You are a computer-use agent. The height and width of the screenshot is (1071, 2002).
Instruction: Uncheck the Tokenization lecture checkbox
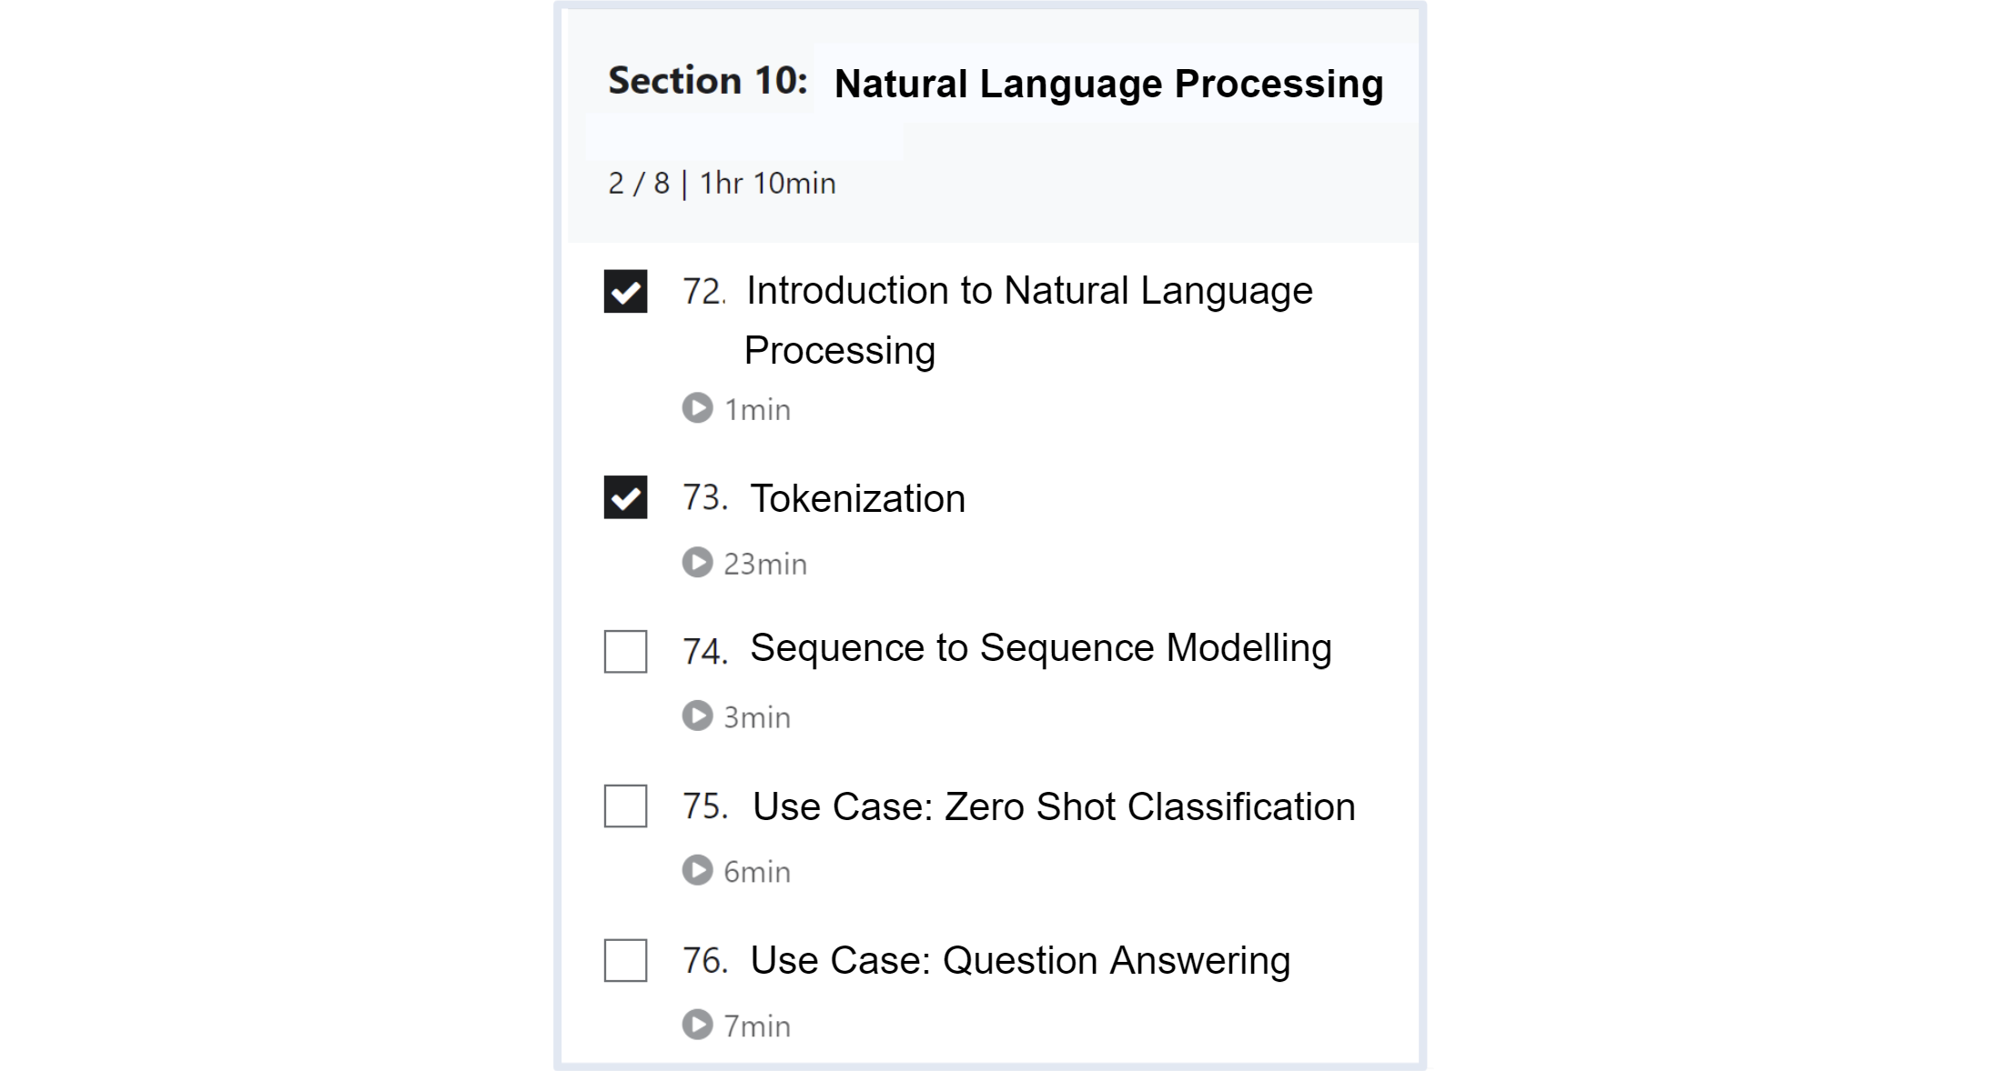626,498
